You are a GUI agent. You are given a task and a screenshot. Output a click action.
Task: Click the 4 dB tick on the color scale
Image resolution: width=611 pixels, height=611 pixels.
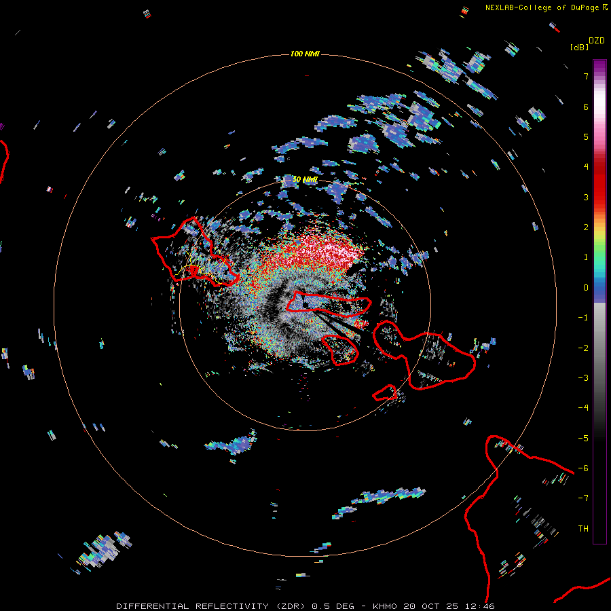[586, 167]
